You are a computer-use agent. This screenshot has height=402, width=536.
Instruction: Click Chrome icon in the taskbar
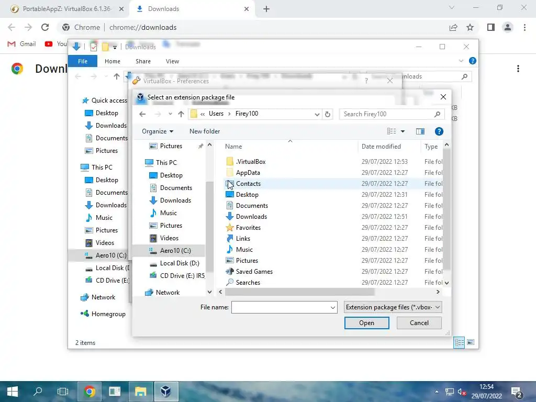90,392
